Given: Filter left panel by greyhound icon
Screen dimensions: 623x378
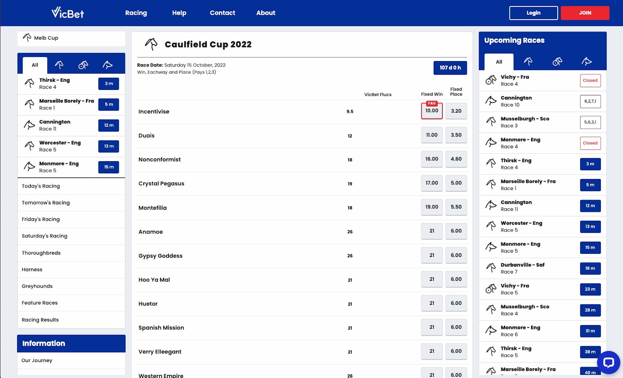Looking at the screenshot, I should point(107,65).
